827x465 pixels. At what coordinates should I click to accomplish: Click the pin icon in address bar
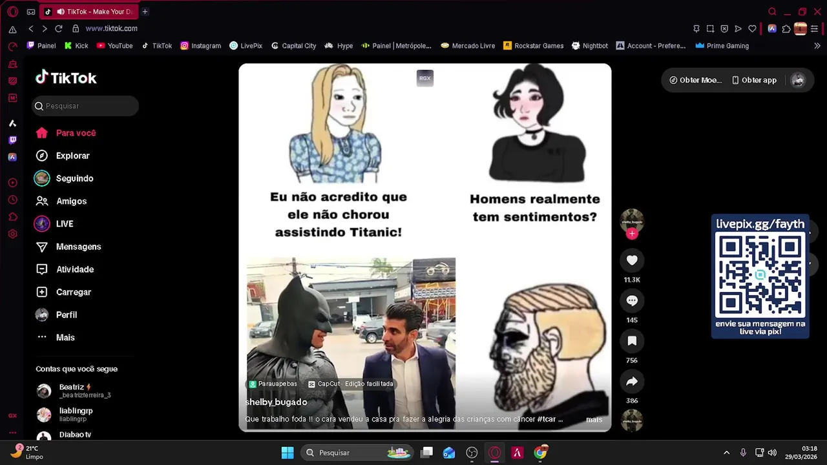[696, 28]
